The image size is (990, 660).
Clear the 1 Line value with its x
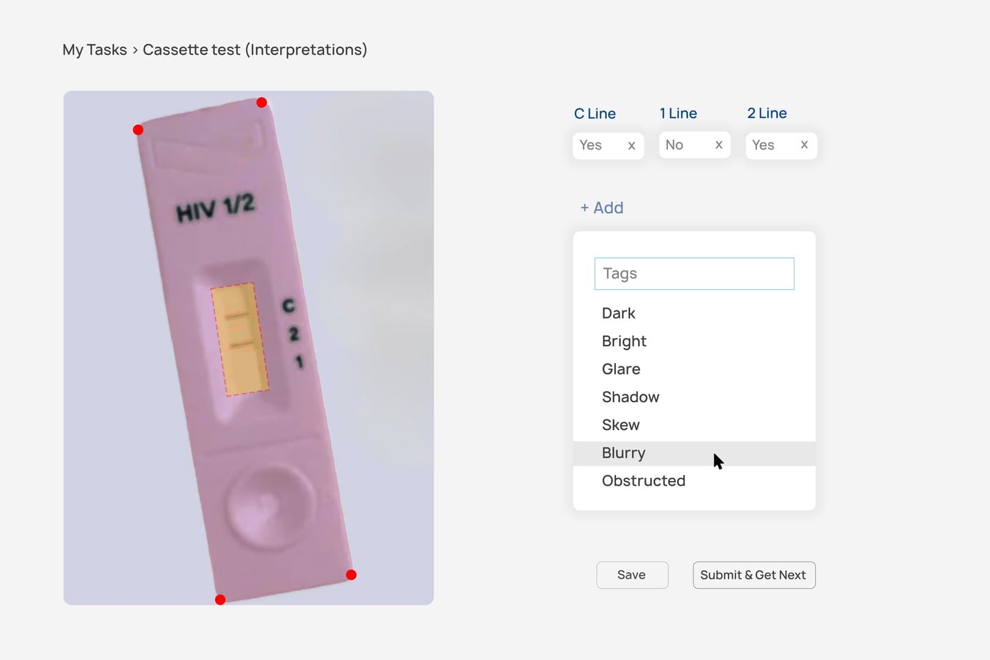pos(719,145)
